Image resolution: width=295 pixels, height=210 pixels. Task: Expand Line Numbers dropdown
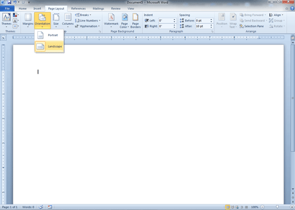(87, 20)
